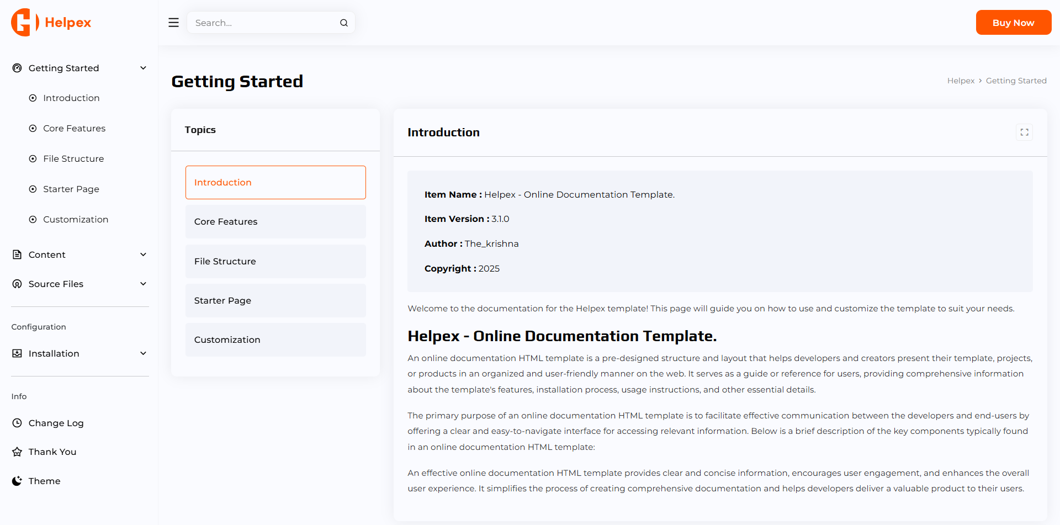The height and width of the screenshot is (525, 1060).
Task: Click the Source Files sidebar icon
Action: (x=17, y=284)
